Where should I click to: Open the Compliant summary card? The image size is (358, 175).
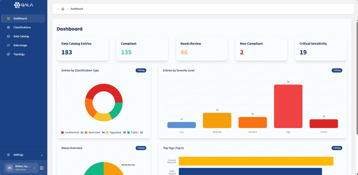click(x=142, y=49)
